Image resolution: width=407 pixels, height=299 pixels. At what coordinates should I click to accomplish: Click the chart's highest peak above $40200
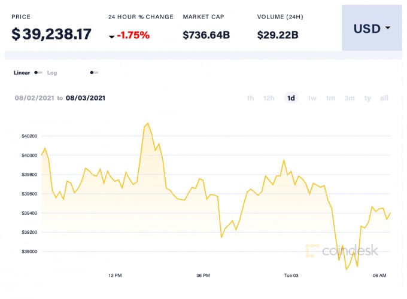pyautogui.click(x=148, y=123)
